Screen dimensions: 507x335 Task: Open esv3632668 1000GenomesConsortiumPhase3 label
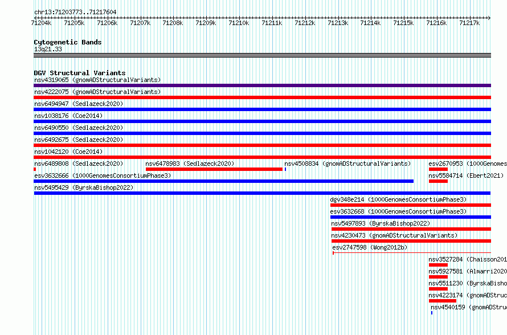tap(398, 211)
